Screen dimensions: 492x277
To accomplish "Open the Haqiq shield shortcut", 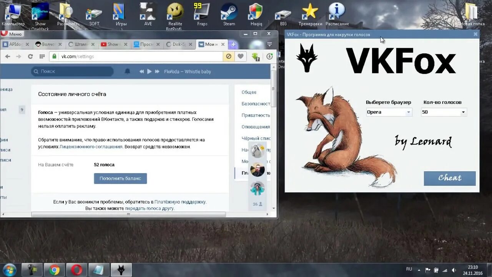I will pyautogui.click(x=256, y=14).
